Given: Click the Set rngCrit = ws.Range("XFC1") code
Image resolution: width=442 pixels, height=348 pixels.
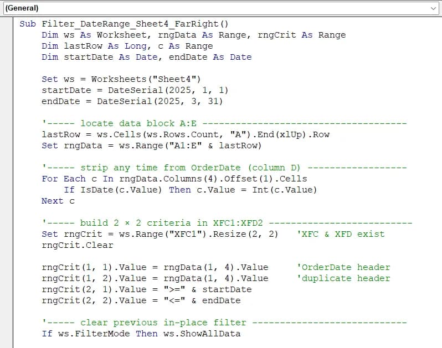Looking at the screenshot, I should (x=160, y=234).
